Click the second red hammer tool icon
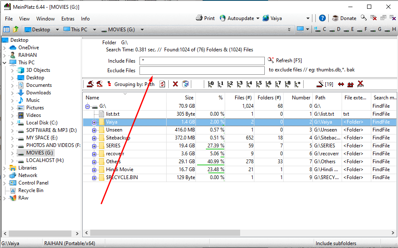This screenshot has height=248, width=398. [99, 84]
